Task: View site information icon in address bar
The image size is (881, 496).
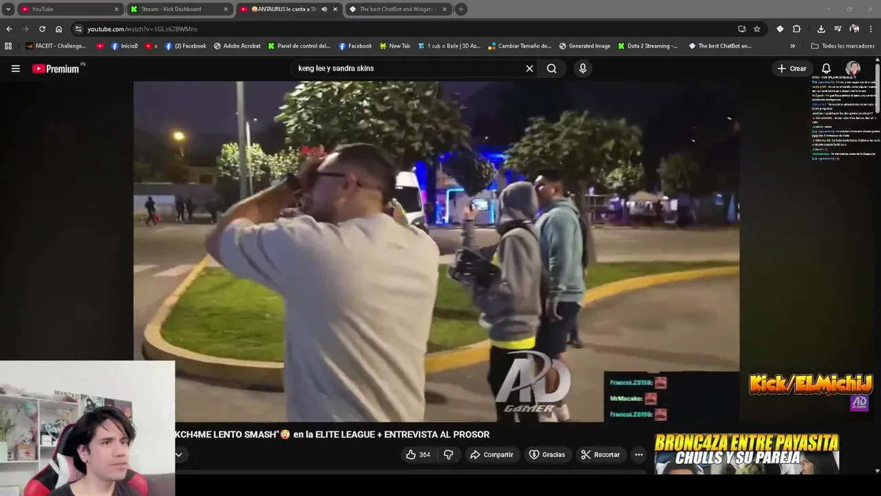Action: [x=78, y=29]
